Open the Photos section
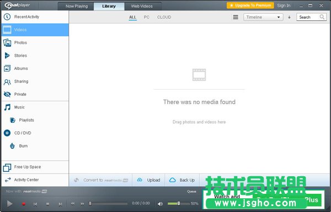This screenshot has height=212, width=331. pos(35,42)
